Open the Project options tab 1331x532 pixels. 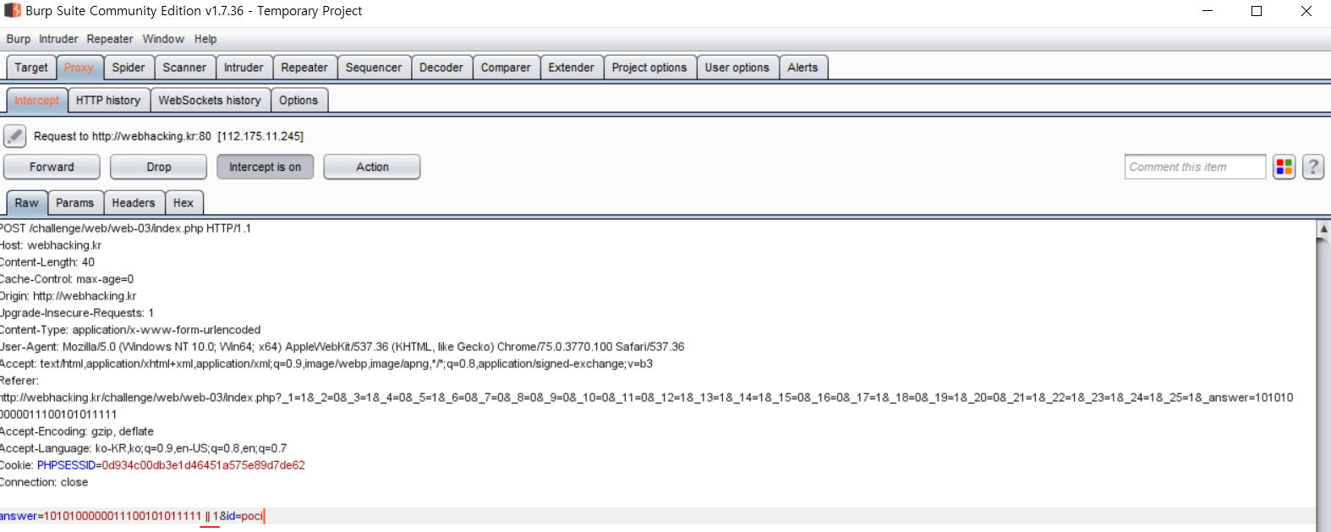[x=649, y=67]
